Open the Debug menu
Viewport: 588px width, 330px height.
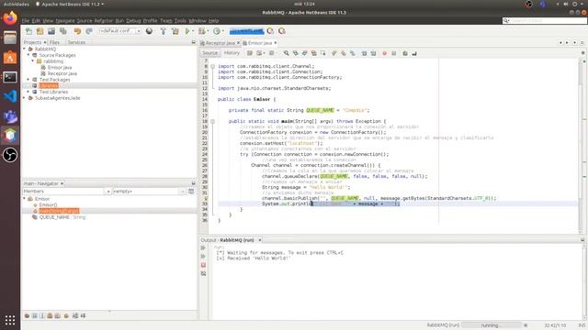(133, 20)
